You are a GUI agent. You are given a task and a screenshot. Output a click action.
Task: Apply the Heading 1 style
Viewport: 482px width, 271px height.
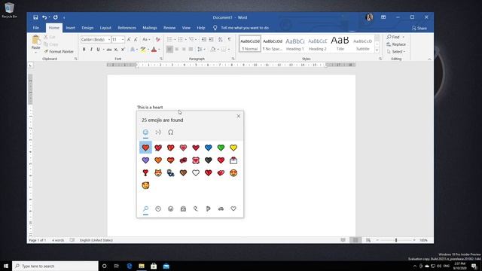pos(294,44)
